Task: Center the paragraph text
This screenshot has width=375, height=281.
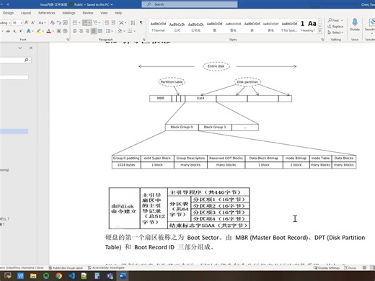Action: point(81,31)
